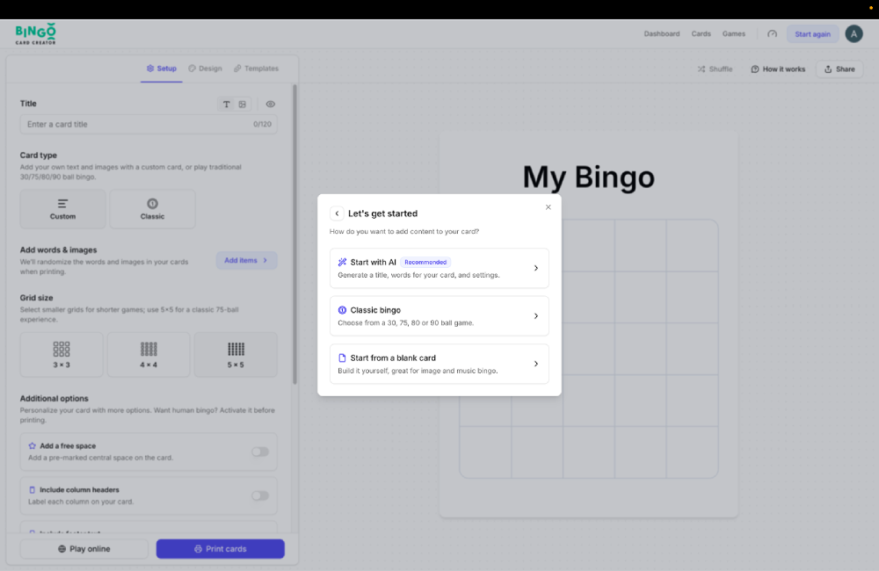Click the card title input field
The height and width of the screenshot is (571, 879).
(x=136, y=125)
